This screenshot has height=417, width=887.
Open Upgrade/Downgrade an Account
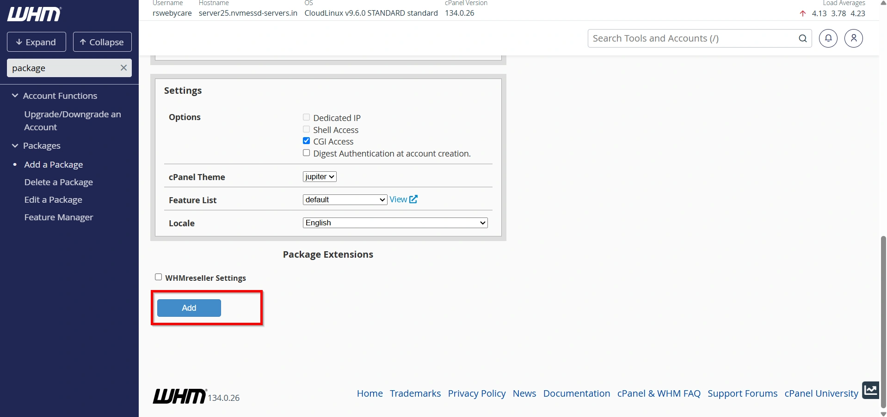(x=73, y=121)
